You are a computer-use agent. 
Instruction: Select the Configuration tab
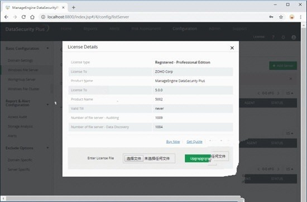pos(185,29)
